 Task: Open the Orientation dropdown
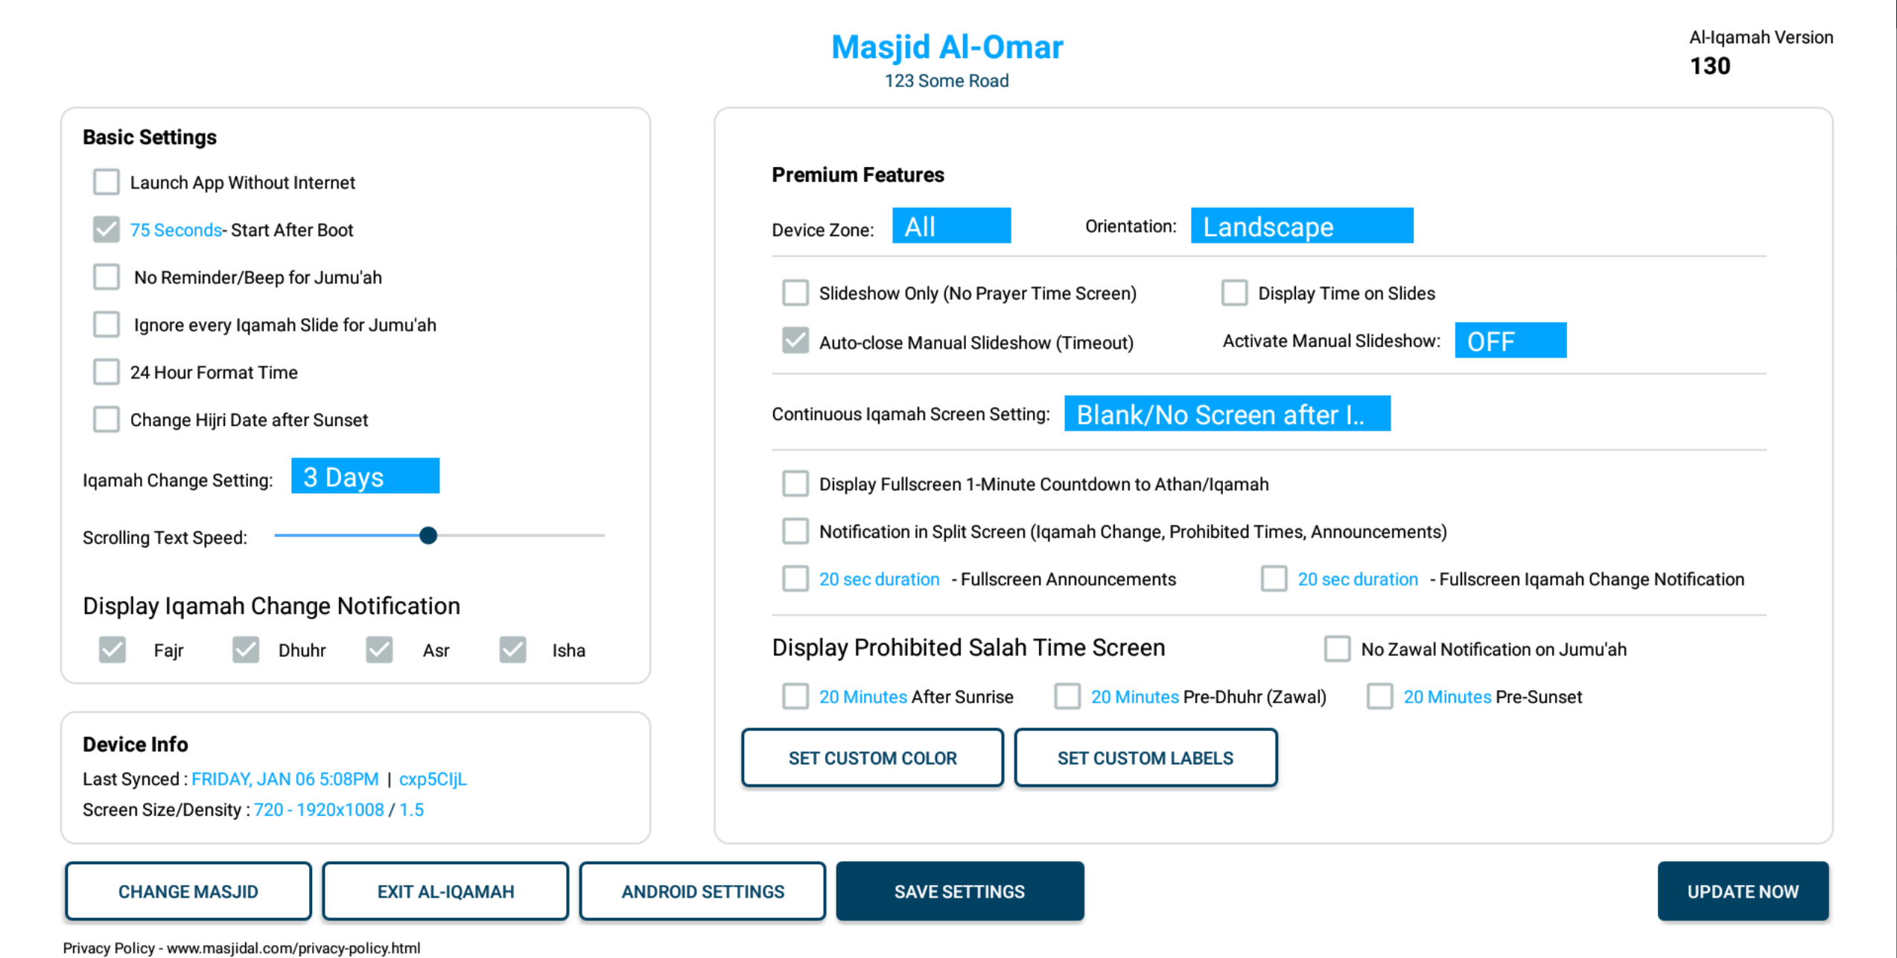point(1302,226)
